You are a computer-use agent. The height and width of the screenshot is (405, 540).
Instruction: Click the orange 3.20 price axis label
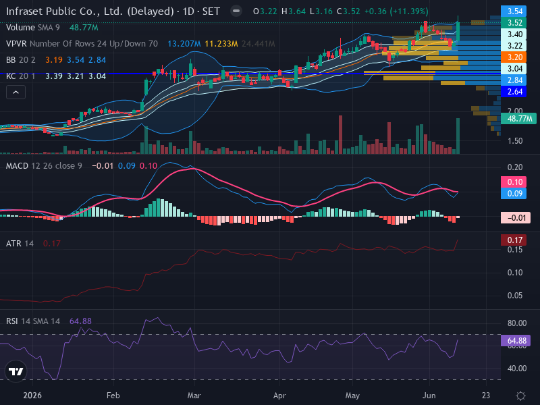(514, 57)
